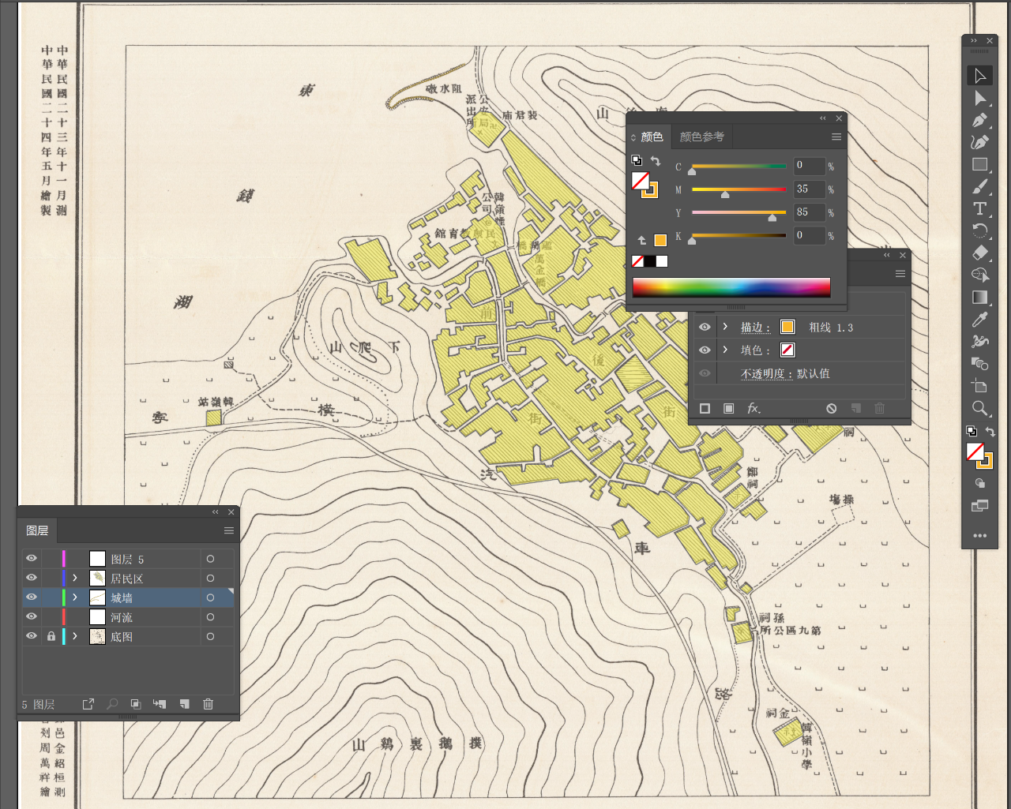Screen dimensions: 1011x809
Task: Expand the 描边 stroke attribute
Action: [725, 327]
